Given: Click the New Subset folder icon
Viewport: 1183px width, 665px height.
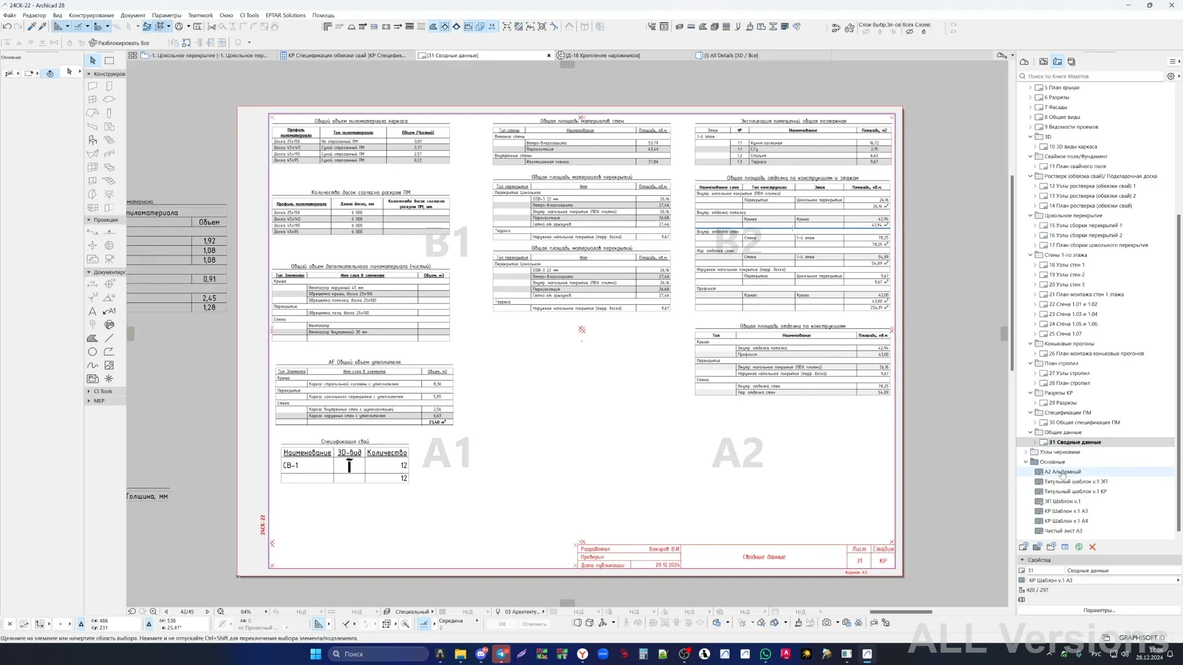Looking at the screenshot, I should pyautogui.click(x=1051, y=547).
